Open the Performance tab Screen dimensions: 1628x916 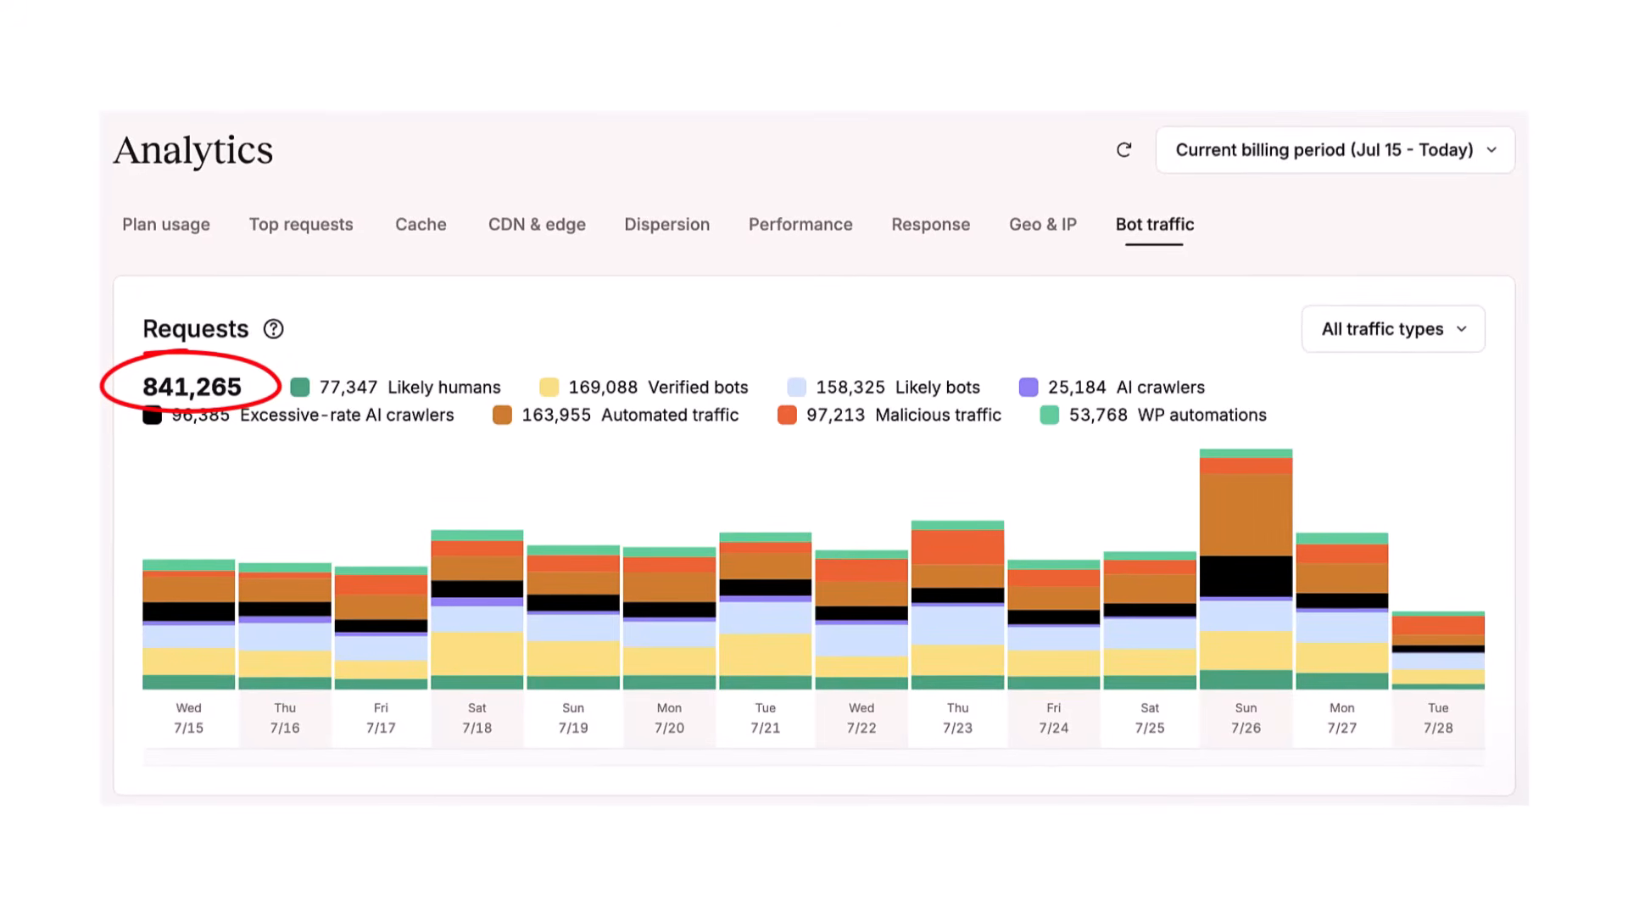click(800, 225)
